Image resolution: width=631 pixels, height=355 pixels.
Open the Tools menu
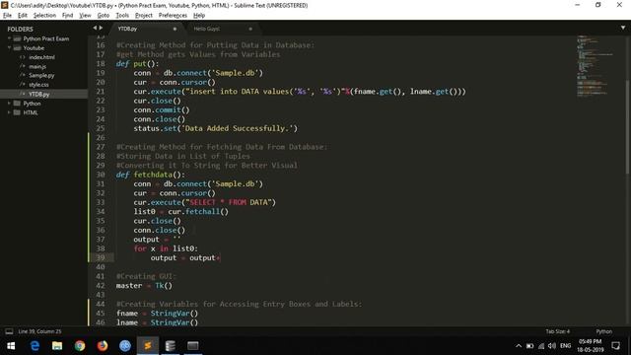pyautogui.click(x=122, y=16)
